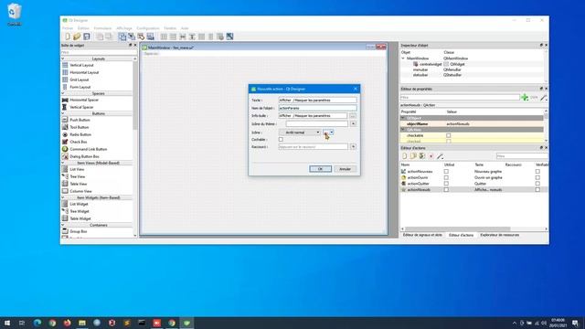The height and width of the screenshot is (329, 585).
Task: Activate the Edit Signals/Slots mode icon
Action: (x=132, y=37)
